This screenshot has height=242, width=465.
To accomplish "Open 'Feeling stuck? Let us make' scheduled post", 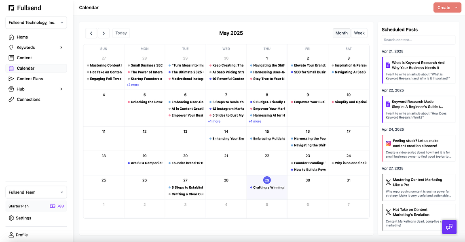I will coord(418,148).
